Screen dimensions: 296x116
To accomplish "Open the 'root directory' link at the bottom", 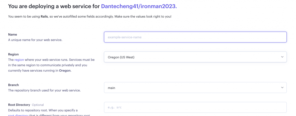I will pyautogui.click(x=18, y=115).
